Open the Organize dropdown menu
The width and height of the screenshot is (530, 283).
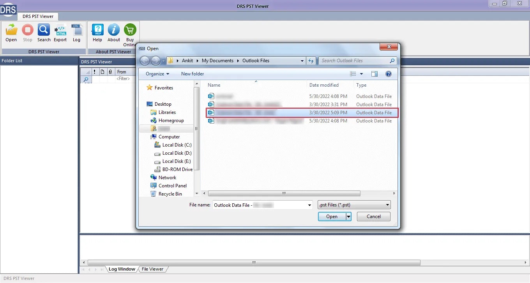[x=157, y=73]
